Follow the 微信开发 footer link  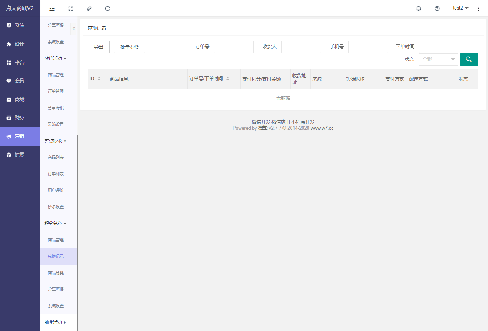coord(261,122)
